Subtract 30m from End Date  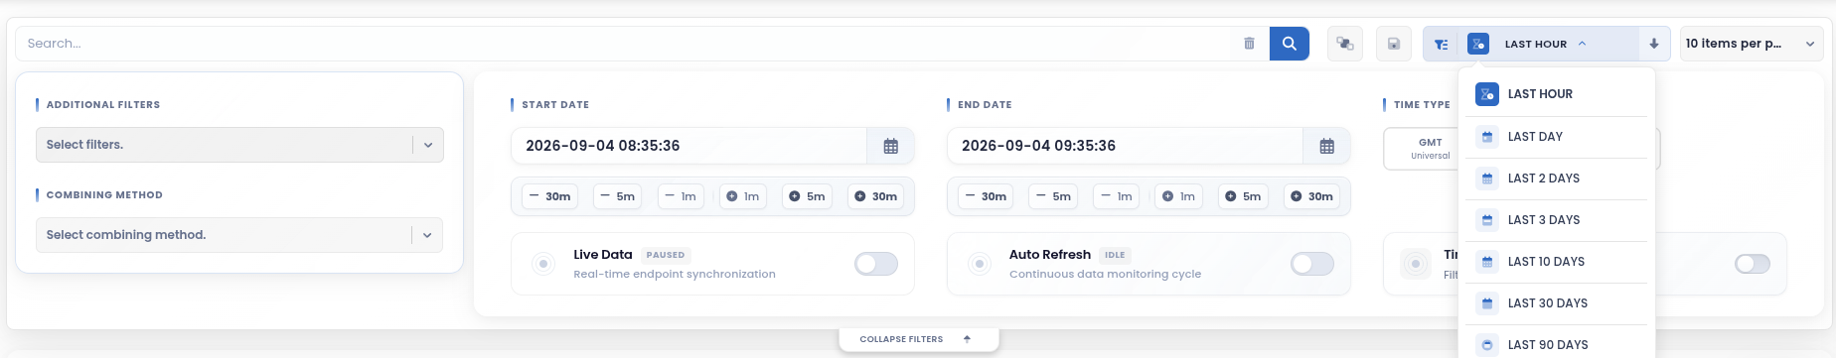(986, 196)
